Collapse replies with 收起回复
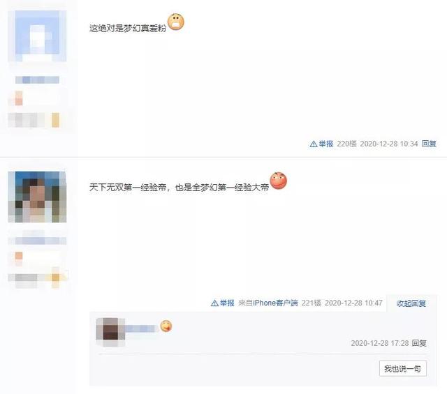 point(411,303)
